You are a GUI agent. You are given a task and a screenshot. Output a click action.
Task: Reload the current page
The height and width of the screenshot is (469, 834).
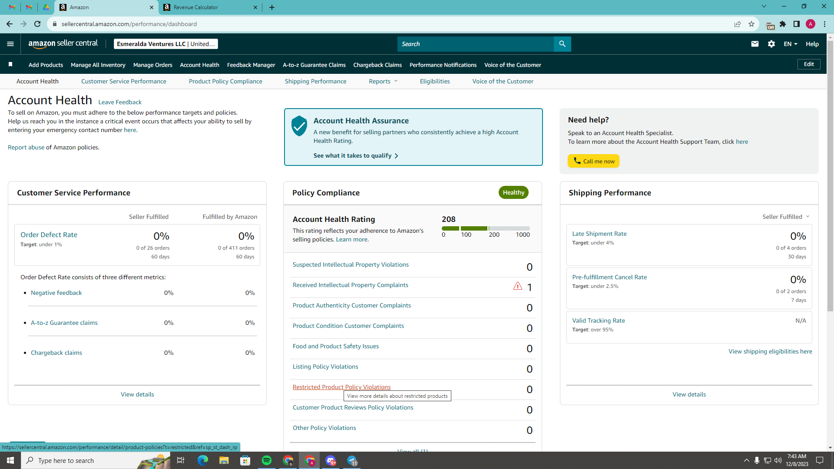[x=37, y=24]
